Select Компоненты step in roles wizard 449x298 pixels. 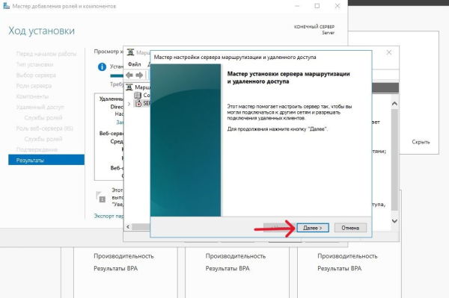[x=32, y=96]
